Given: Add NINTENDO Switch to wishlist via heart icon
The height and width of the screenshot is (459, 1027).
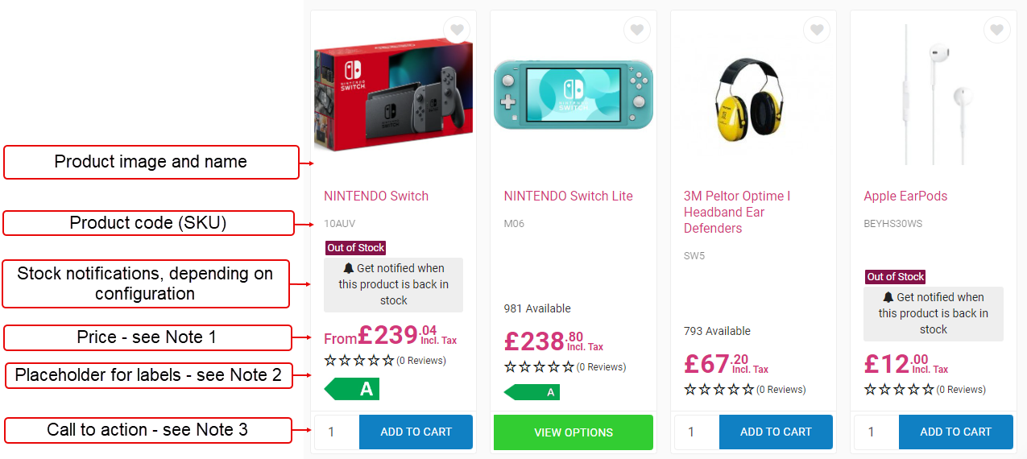Looking at the screenshot, I should [457, 31].
